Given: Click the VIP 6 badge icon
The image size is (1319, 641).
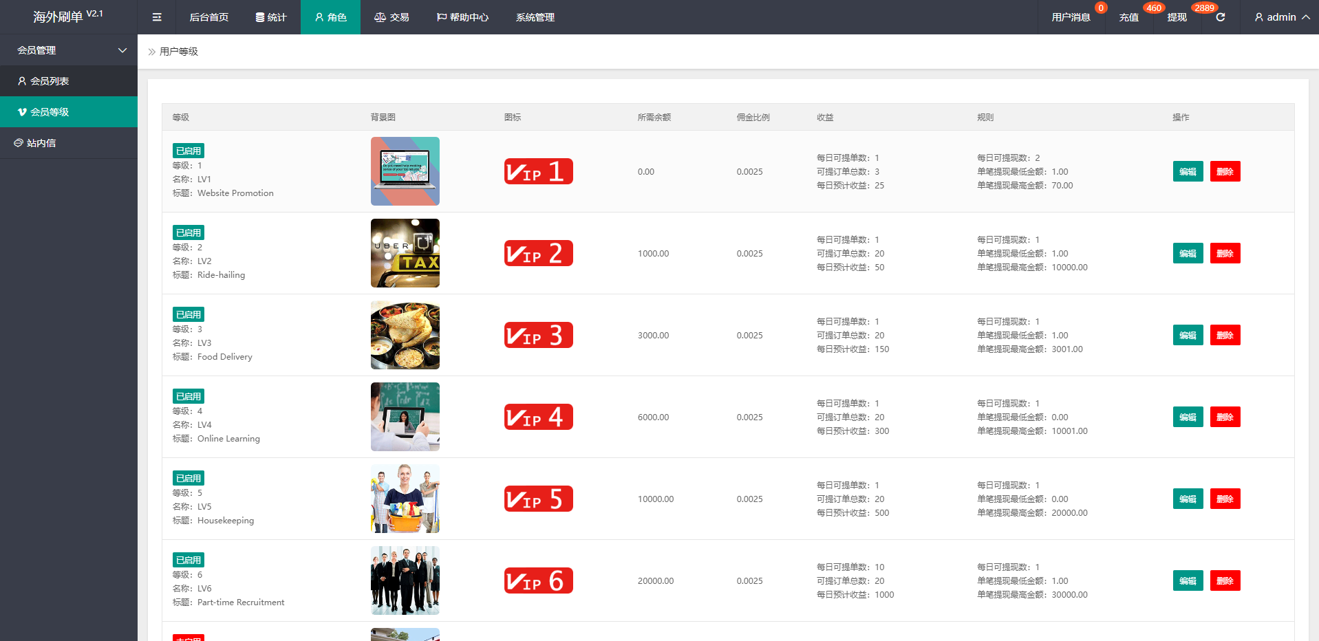Looking at the screenshot, I should 538,580.
